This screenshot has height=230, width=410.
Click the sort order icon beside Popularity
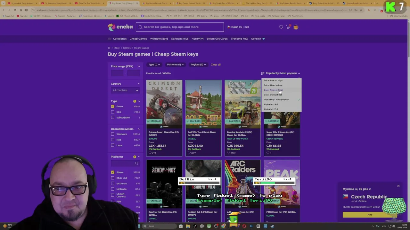pos(263,73)
